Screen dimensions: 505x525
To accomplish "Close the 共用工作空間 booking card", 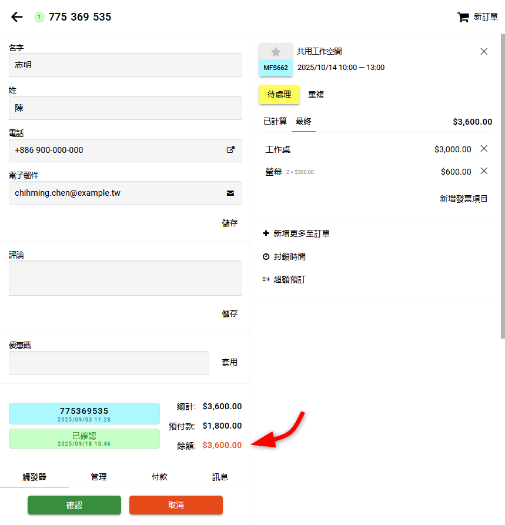I will tap(484, 52).
